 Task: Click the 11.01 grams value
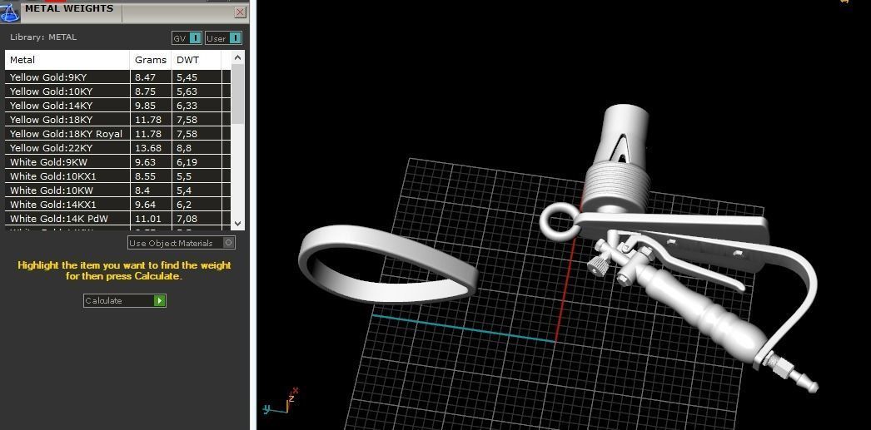point(147,220)
